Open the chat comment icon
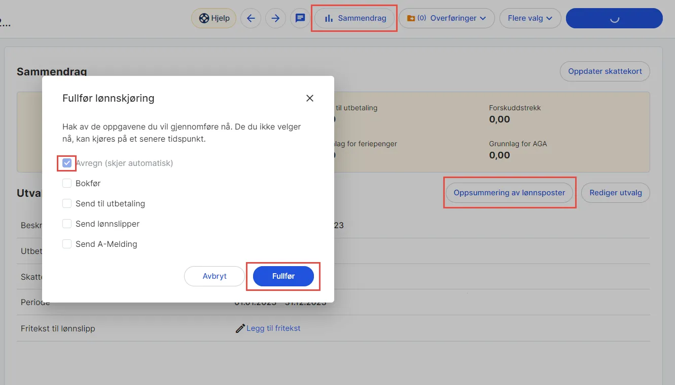The image size is (675, 385). pyautogui.click(x=300, y=18)
